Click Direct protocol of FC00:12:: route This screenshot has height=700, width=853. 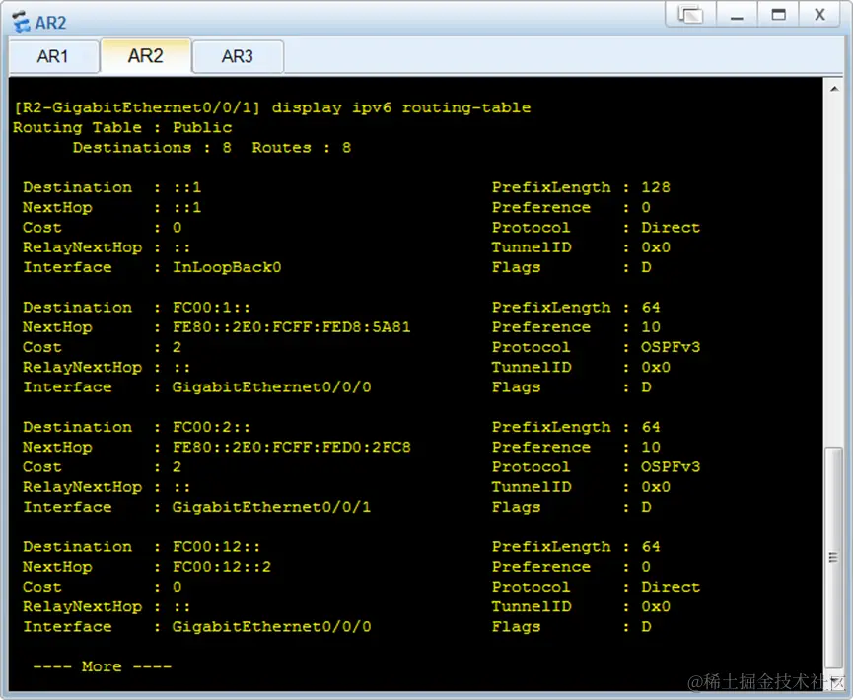click(x=671, y=587)
